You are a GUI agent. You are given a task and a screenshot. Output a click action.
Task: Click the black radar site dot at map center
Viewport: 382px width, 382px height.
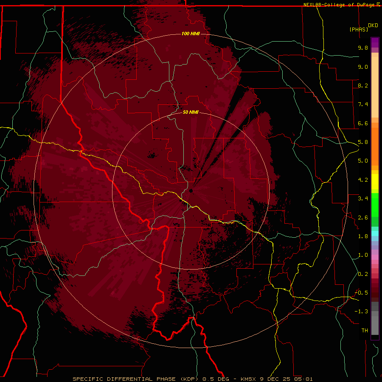point(191,191)
